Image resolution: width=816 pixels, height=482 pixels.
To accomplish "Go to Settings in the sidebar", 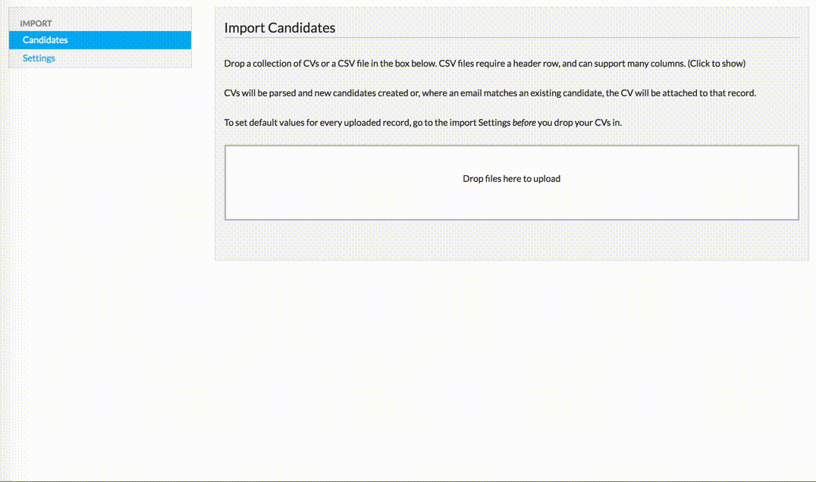I will [x=39, y=58].
